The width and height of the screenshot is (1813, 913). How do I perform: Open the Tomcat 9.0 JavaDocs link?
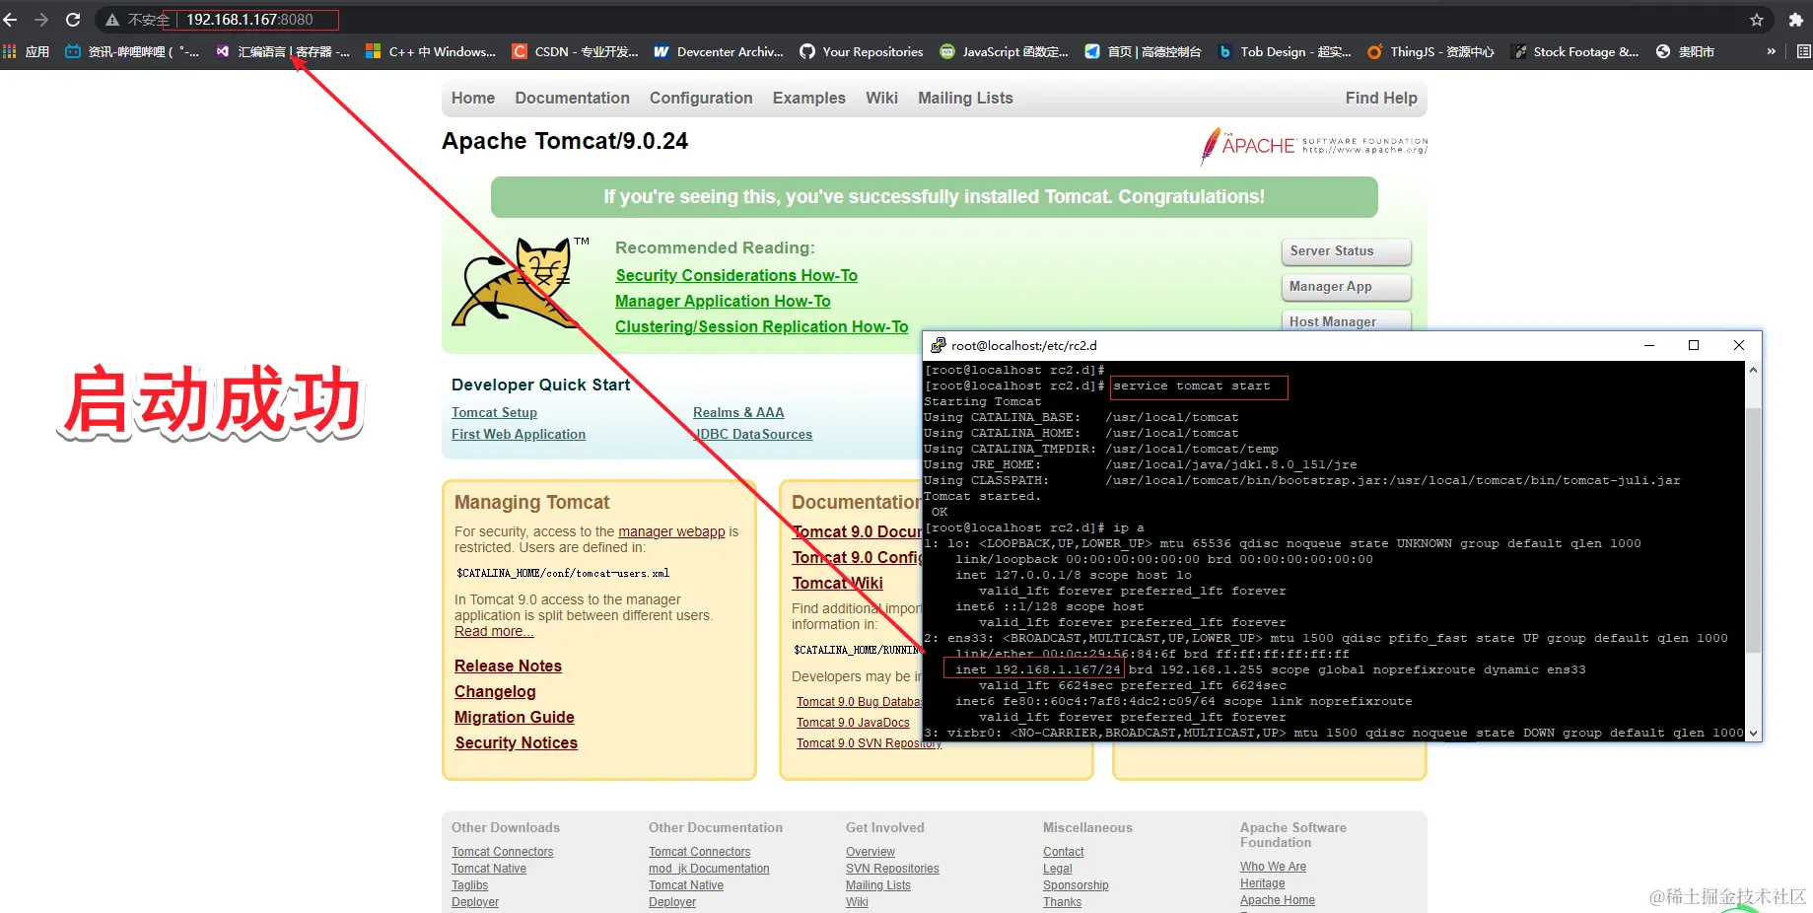[853, 723]
